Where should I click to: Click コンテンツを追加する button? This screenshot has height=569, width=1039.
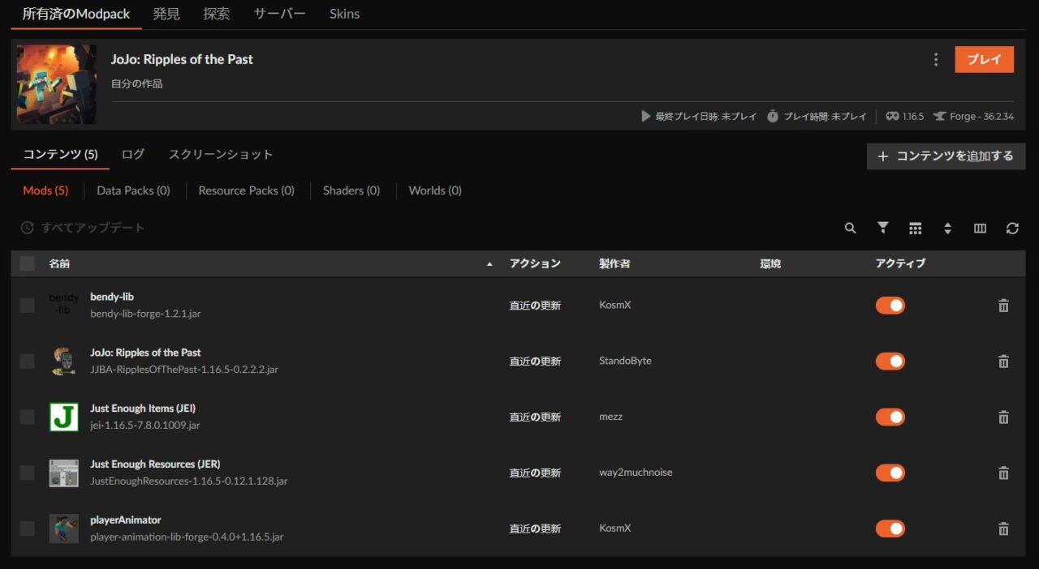tap(946, 156)
